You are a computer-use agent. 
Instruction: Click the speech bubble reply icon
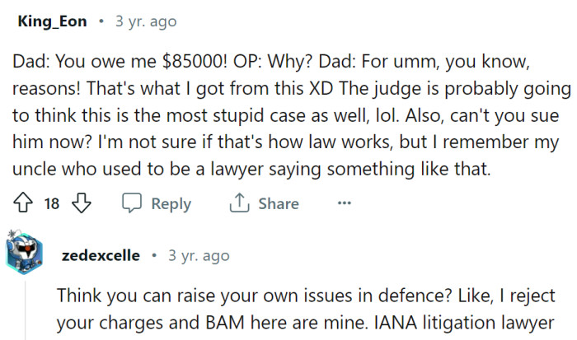(x=132, y=204)
